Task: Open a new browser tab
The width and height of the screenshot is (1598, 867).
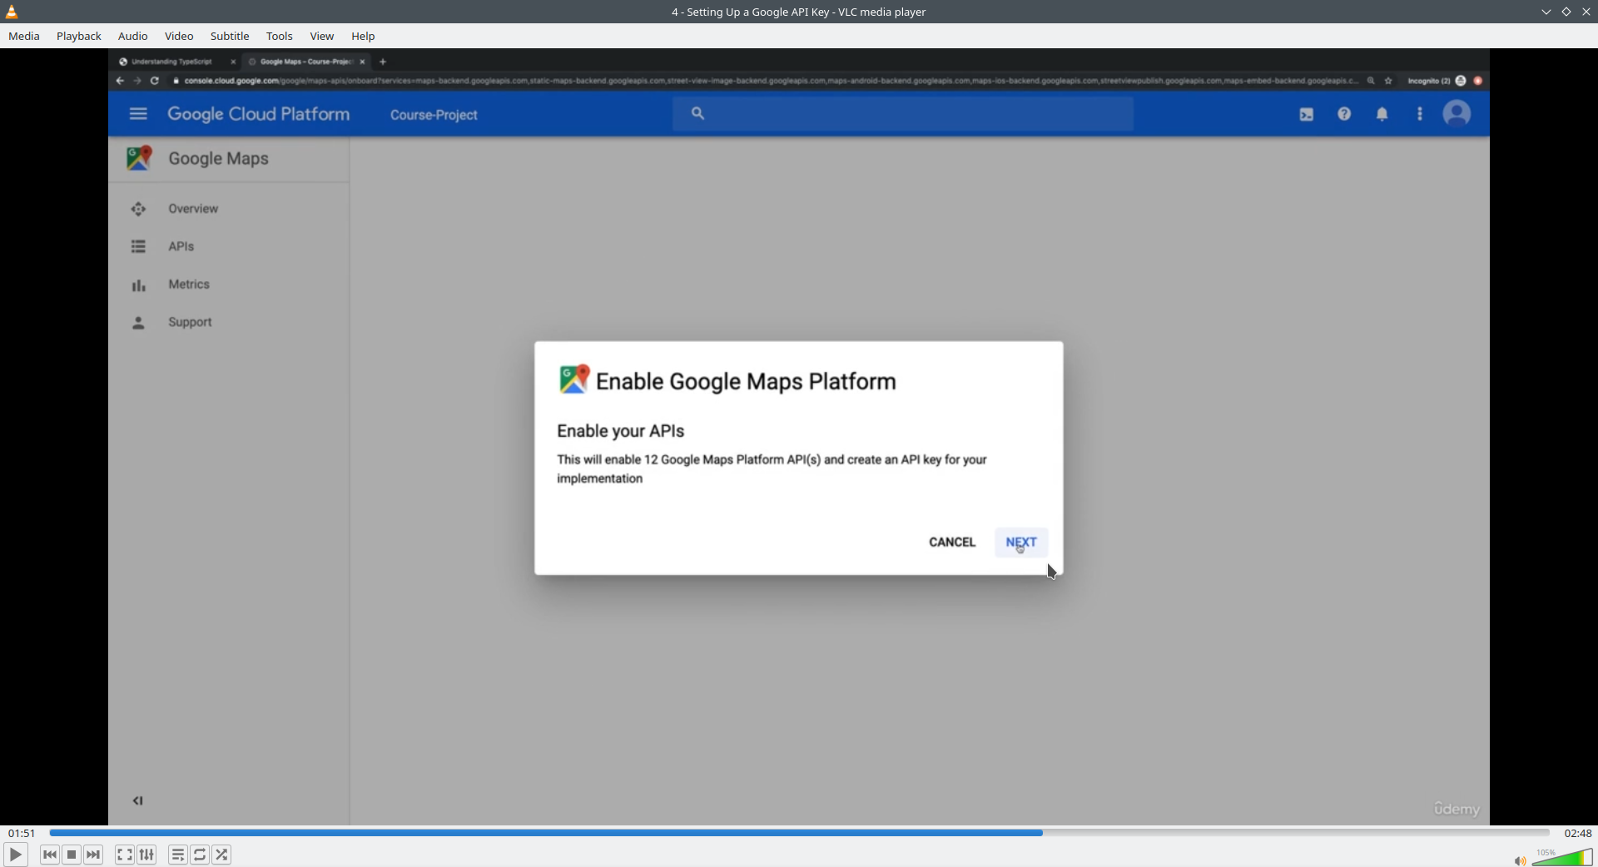Action: (x=383, y=62)
